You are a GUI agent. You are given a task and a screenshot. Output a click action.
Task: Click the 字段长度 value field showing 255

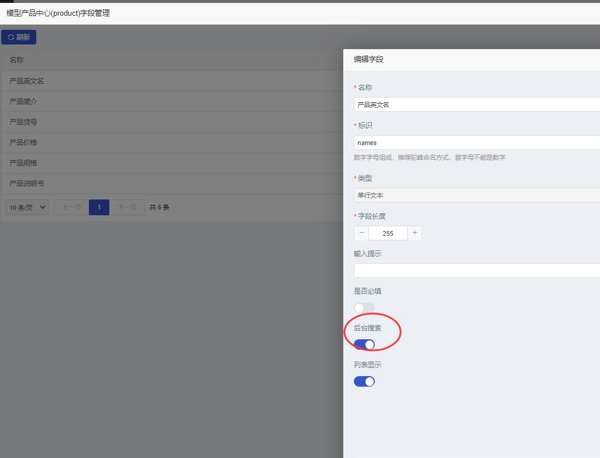[388, 233]
